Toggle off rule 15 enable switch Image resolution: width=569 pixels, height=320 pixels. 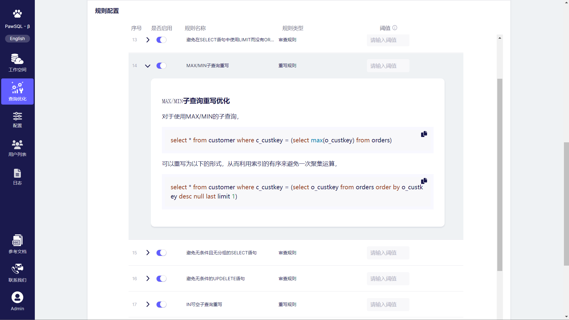click(x=161, y=253)
